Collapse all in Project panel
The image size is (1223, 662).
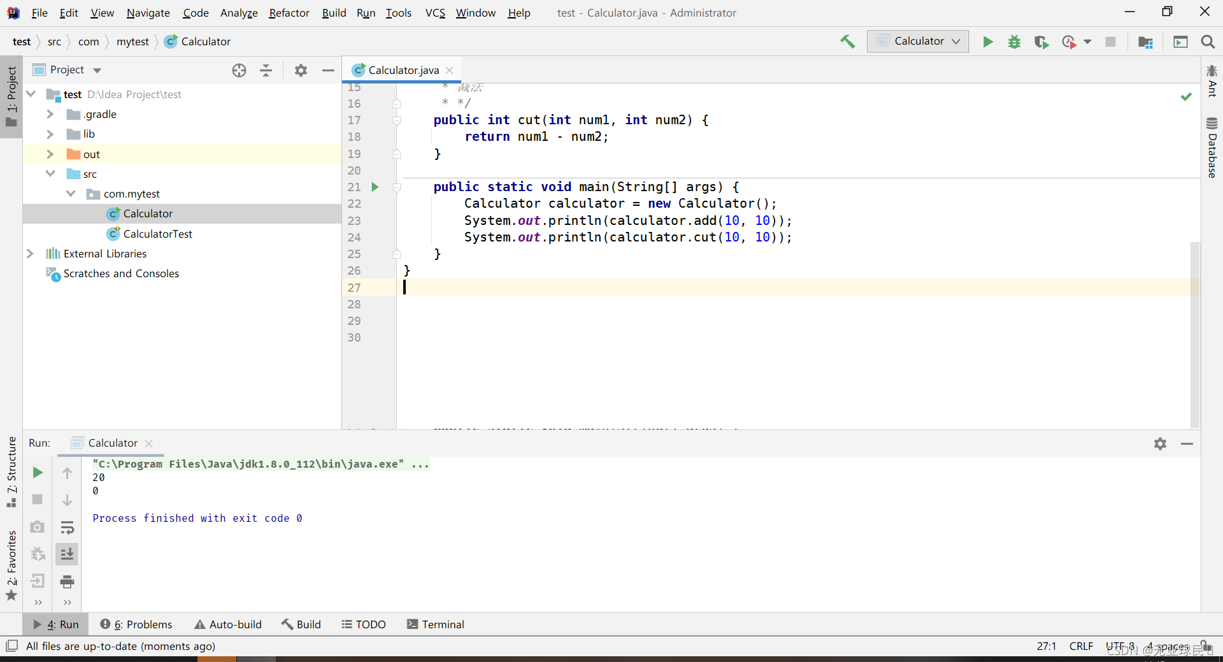coord(266,70)
